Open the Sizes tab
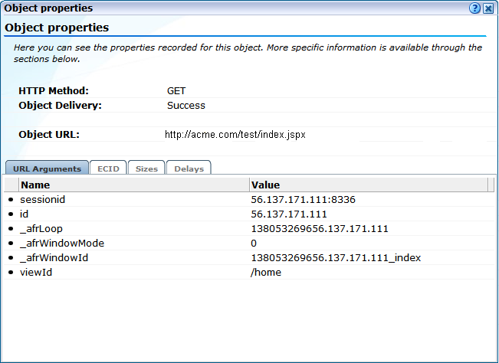 146,168
